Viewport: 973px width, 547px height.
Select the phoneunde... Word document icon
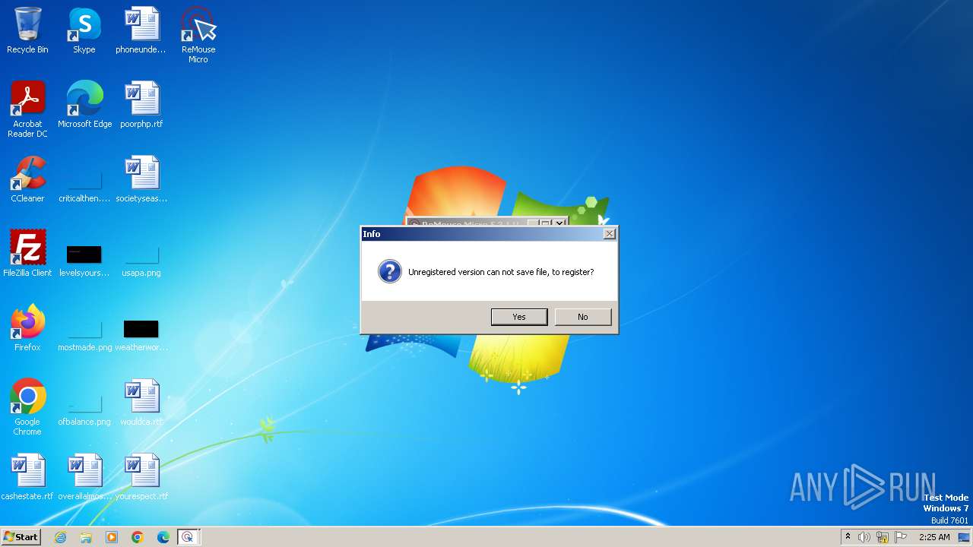[141, 31]
